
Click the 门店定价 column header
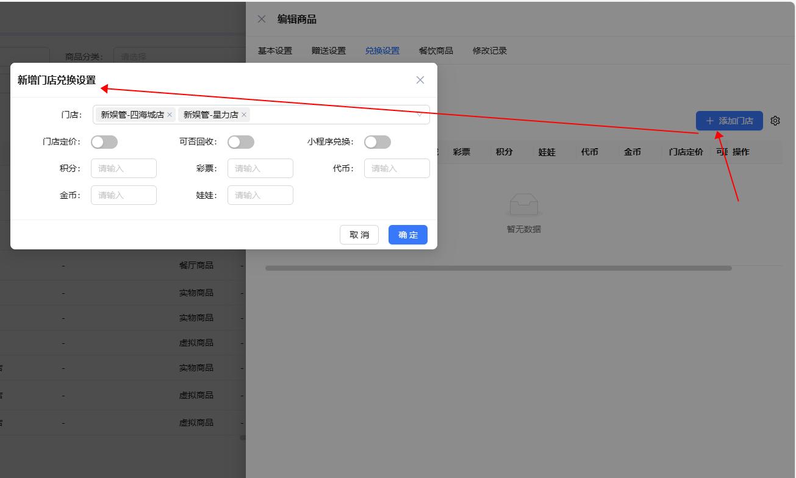point(686,152)
